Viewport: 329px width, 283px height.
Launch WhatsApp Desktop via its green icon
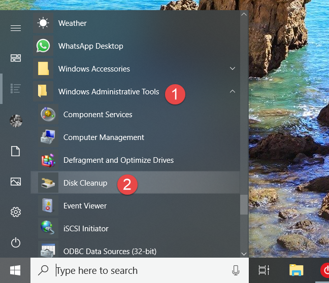pos(43,46)
